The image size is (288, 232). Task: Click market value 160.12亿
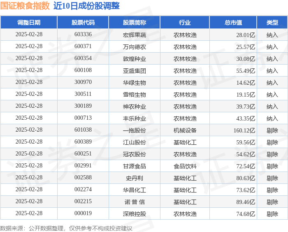(x=244, y=130)
